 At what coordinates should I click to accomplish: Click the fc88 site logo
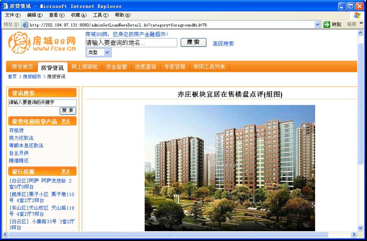(x=42, y=43)
